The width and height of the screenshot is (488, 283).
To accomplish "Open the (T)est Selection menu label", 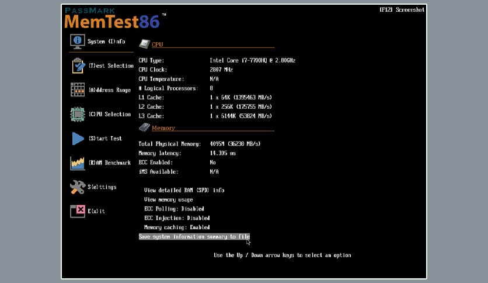I will (x=111, y=65).
